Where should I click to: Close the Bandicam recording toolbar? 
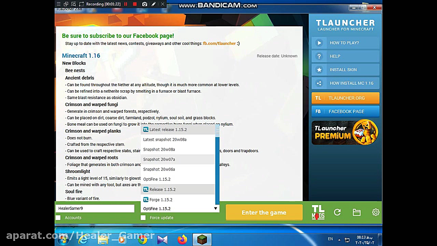[x=163, y=4]
